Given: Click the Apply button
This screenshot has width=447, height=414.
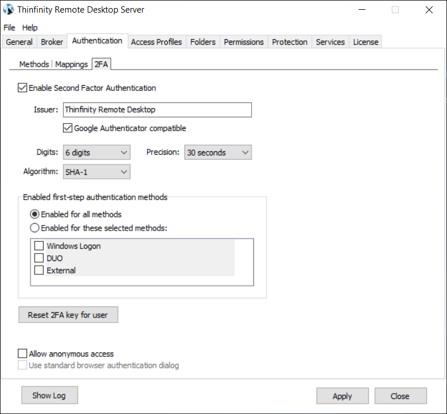Looking at the screenshot, I should 342,396.
